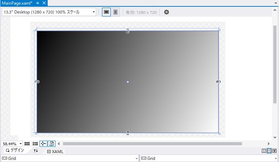Set horizontal split view
Image resolution: width=279 pixels, height=162 pixels.
(x=269, y=151)
